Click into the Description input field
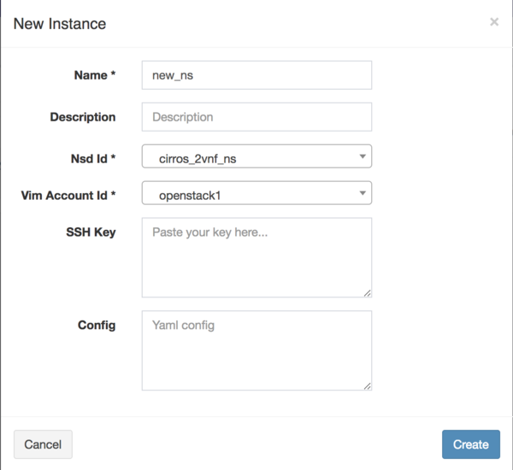The image size is (513, 470). 256,117
